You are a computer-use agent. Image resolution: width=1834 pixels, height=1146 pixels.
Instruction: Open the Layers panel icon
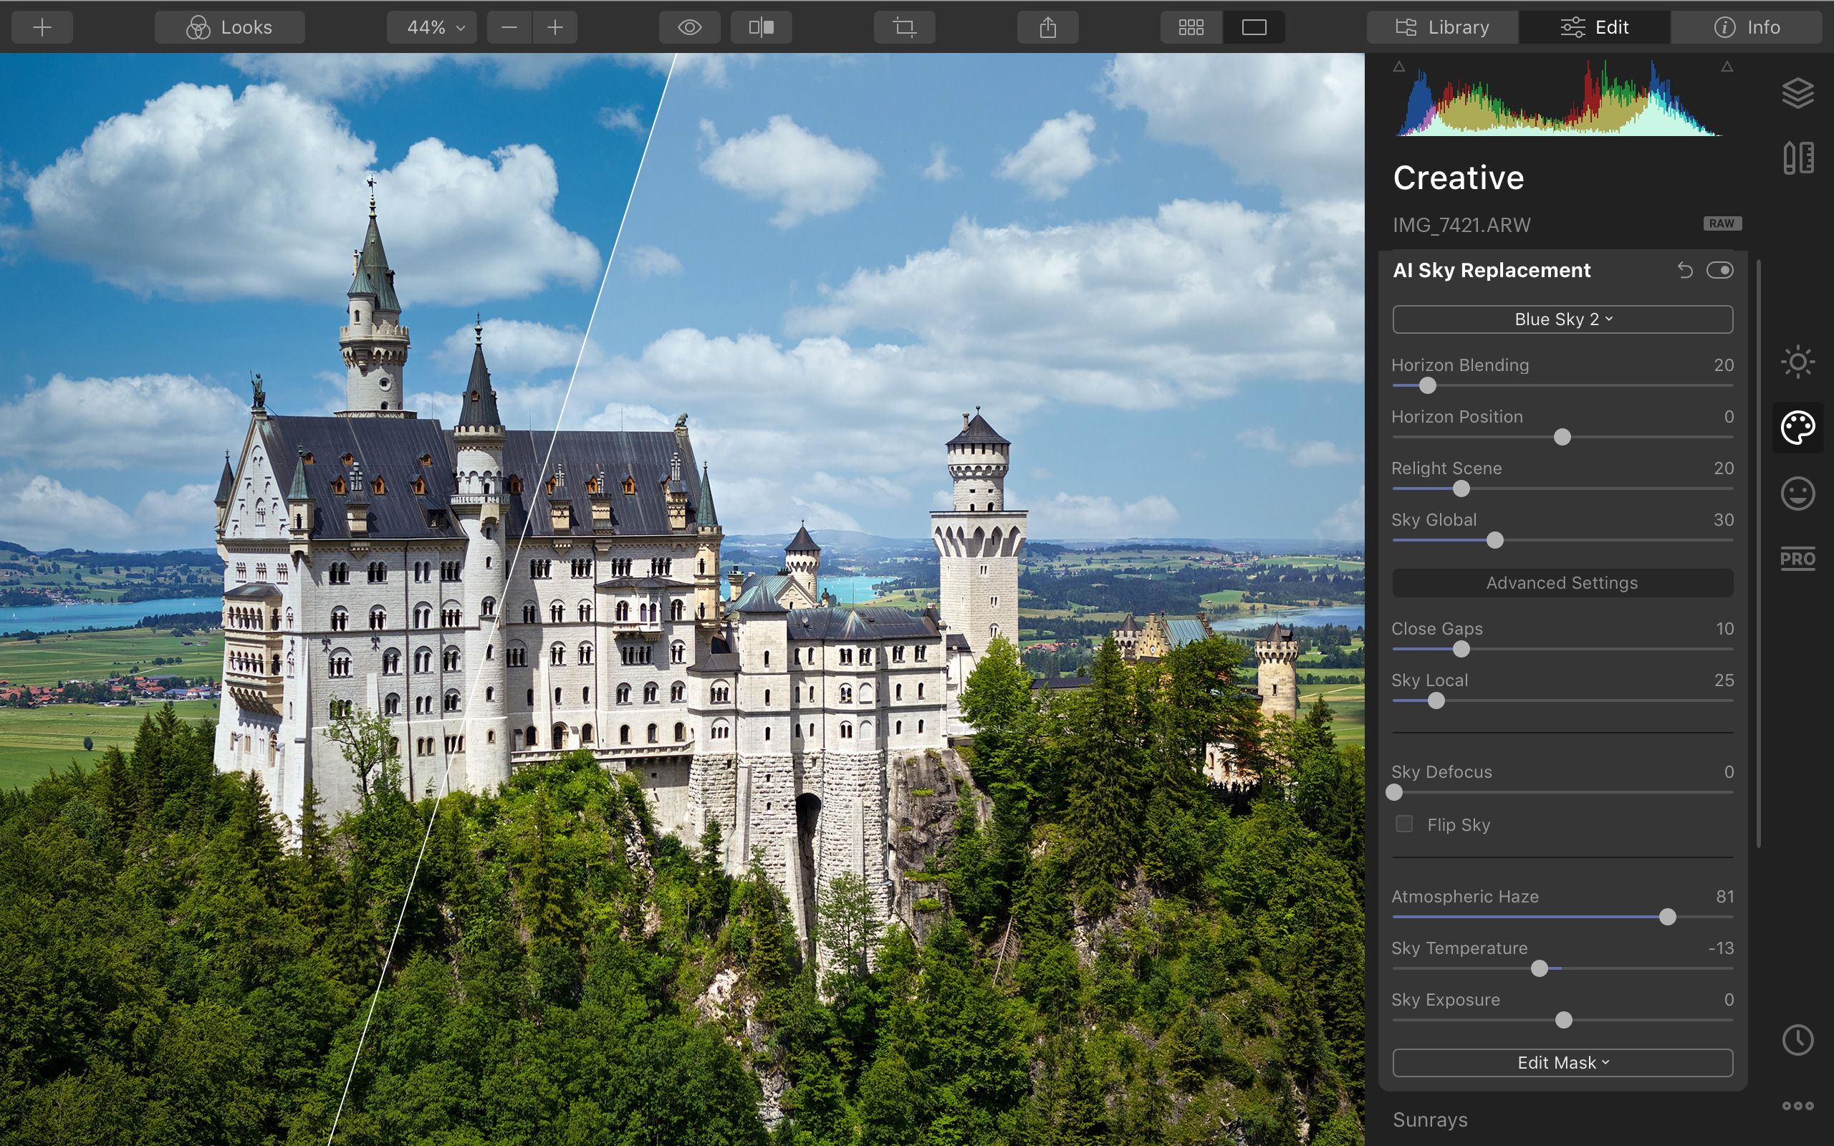(x=1797, y=93)
